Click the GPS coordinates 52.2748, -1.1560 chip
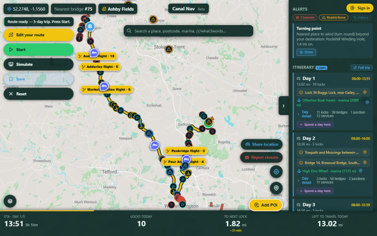This screenshot has width=377, height=236. tap(26, 9)
